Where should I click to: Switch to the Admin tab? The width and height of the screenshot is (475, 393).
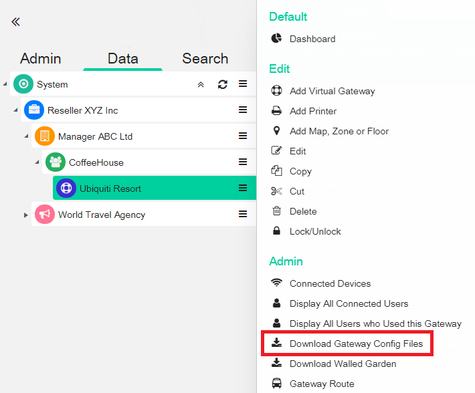pos(40,59)
